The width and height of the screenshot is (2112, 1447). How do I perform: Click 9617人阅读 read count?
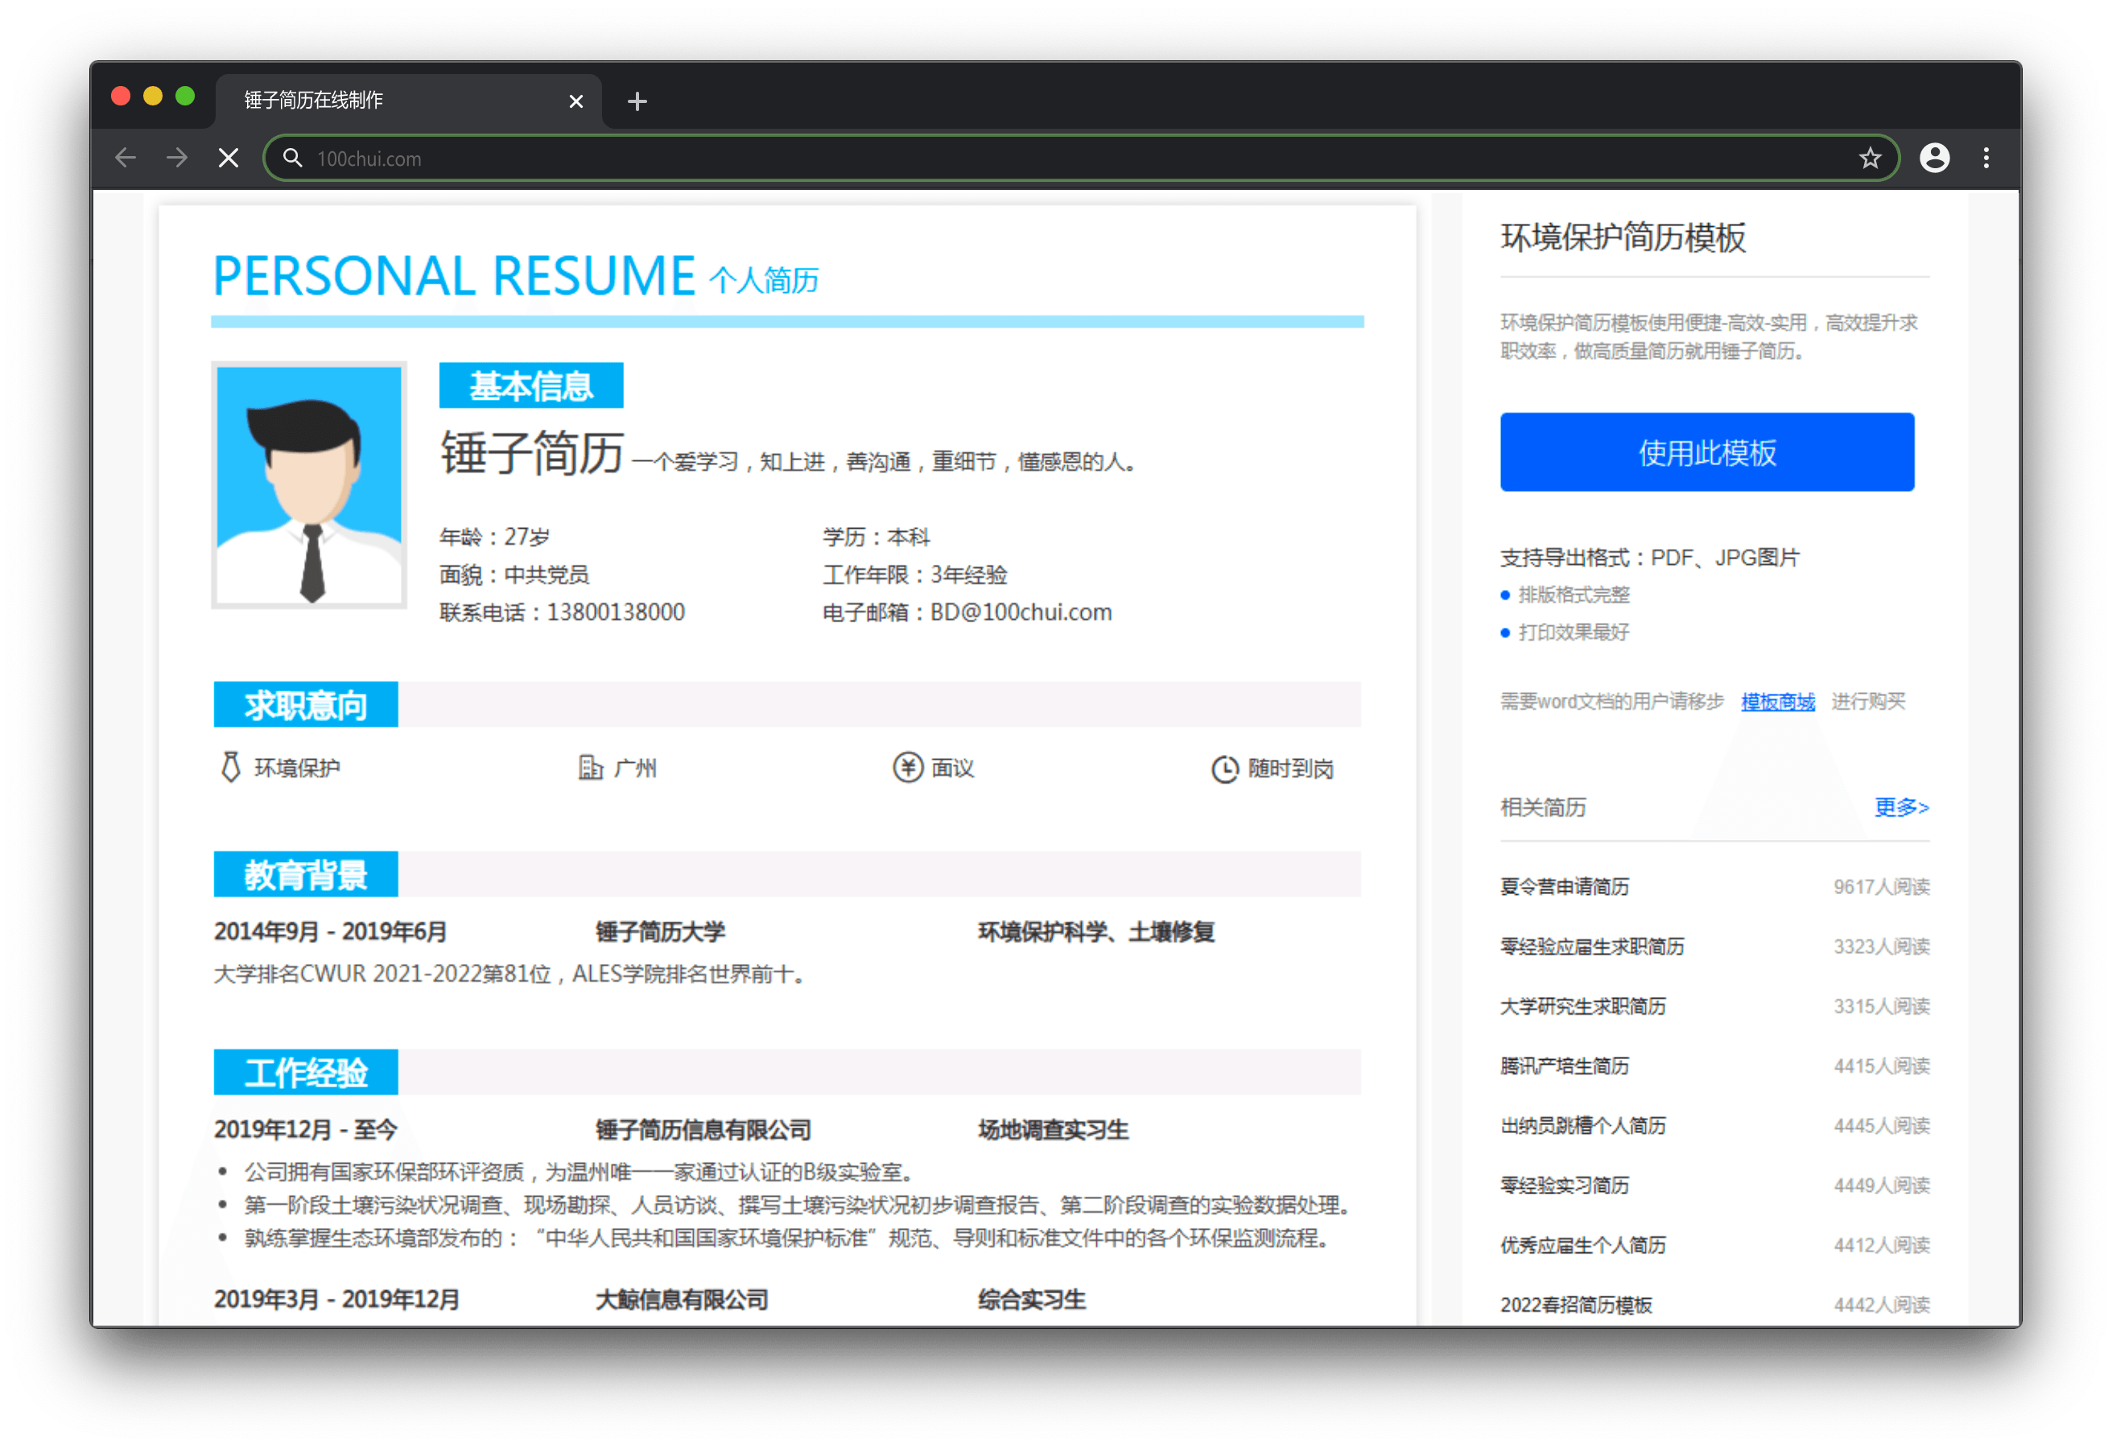[1880, 886]
